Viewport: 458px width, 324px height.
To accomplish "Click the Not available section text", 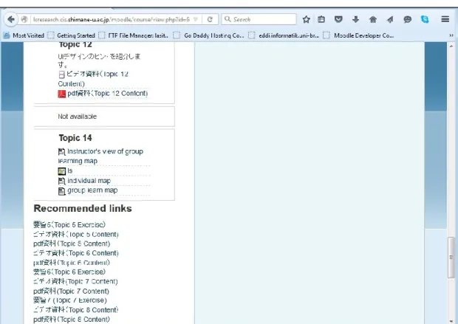I will 77,117.
